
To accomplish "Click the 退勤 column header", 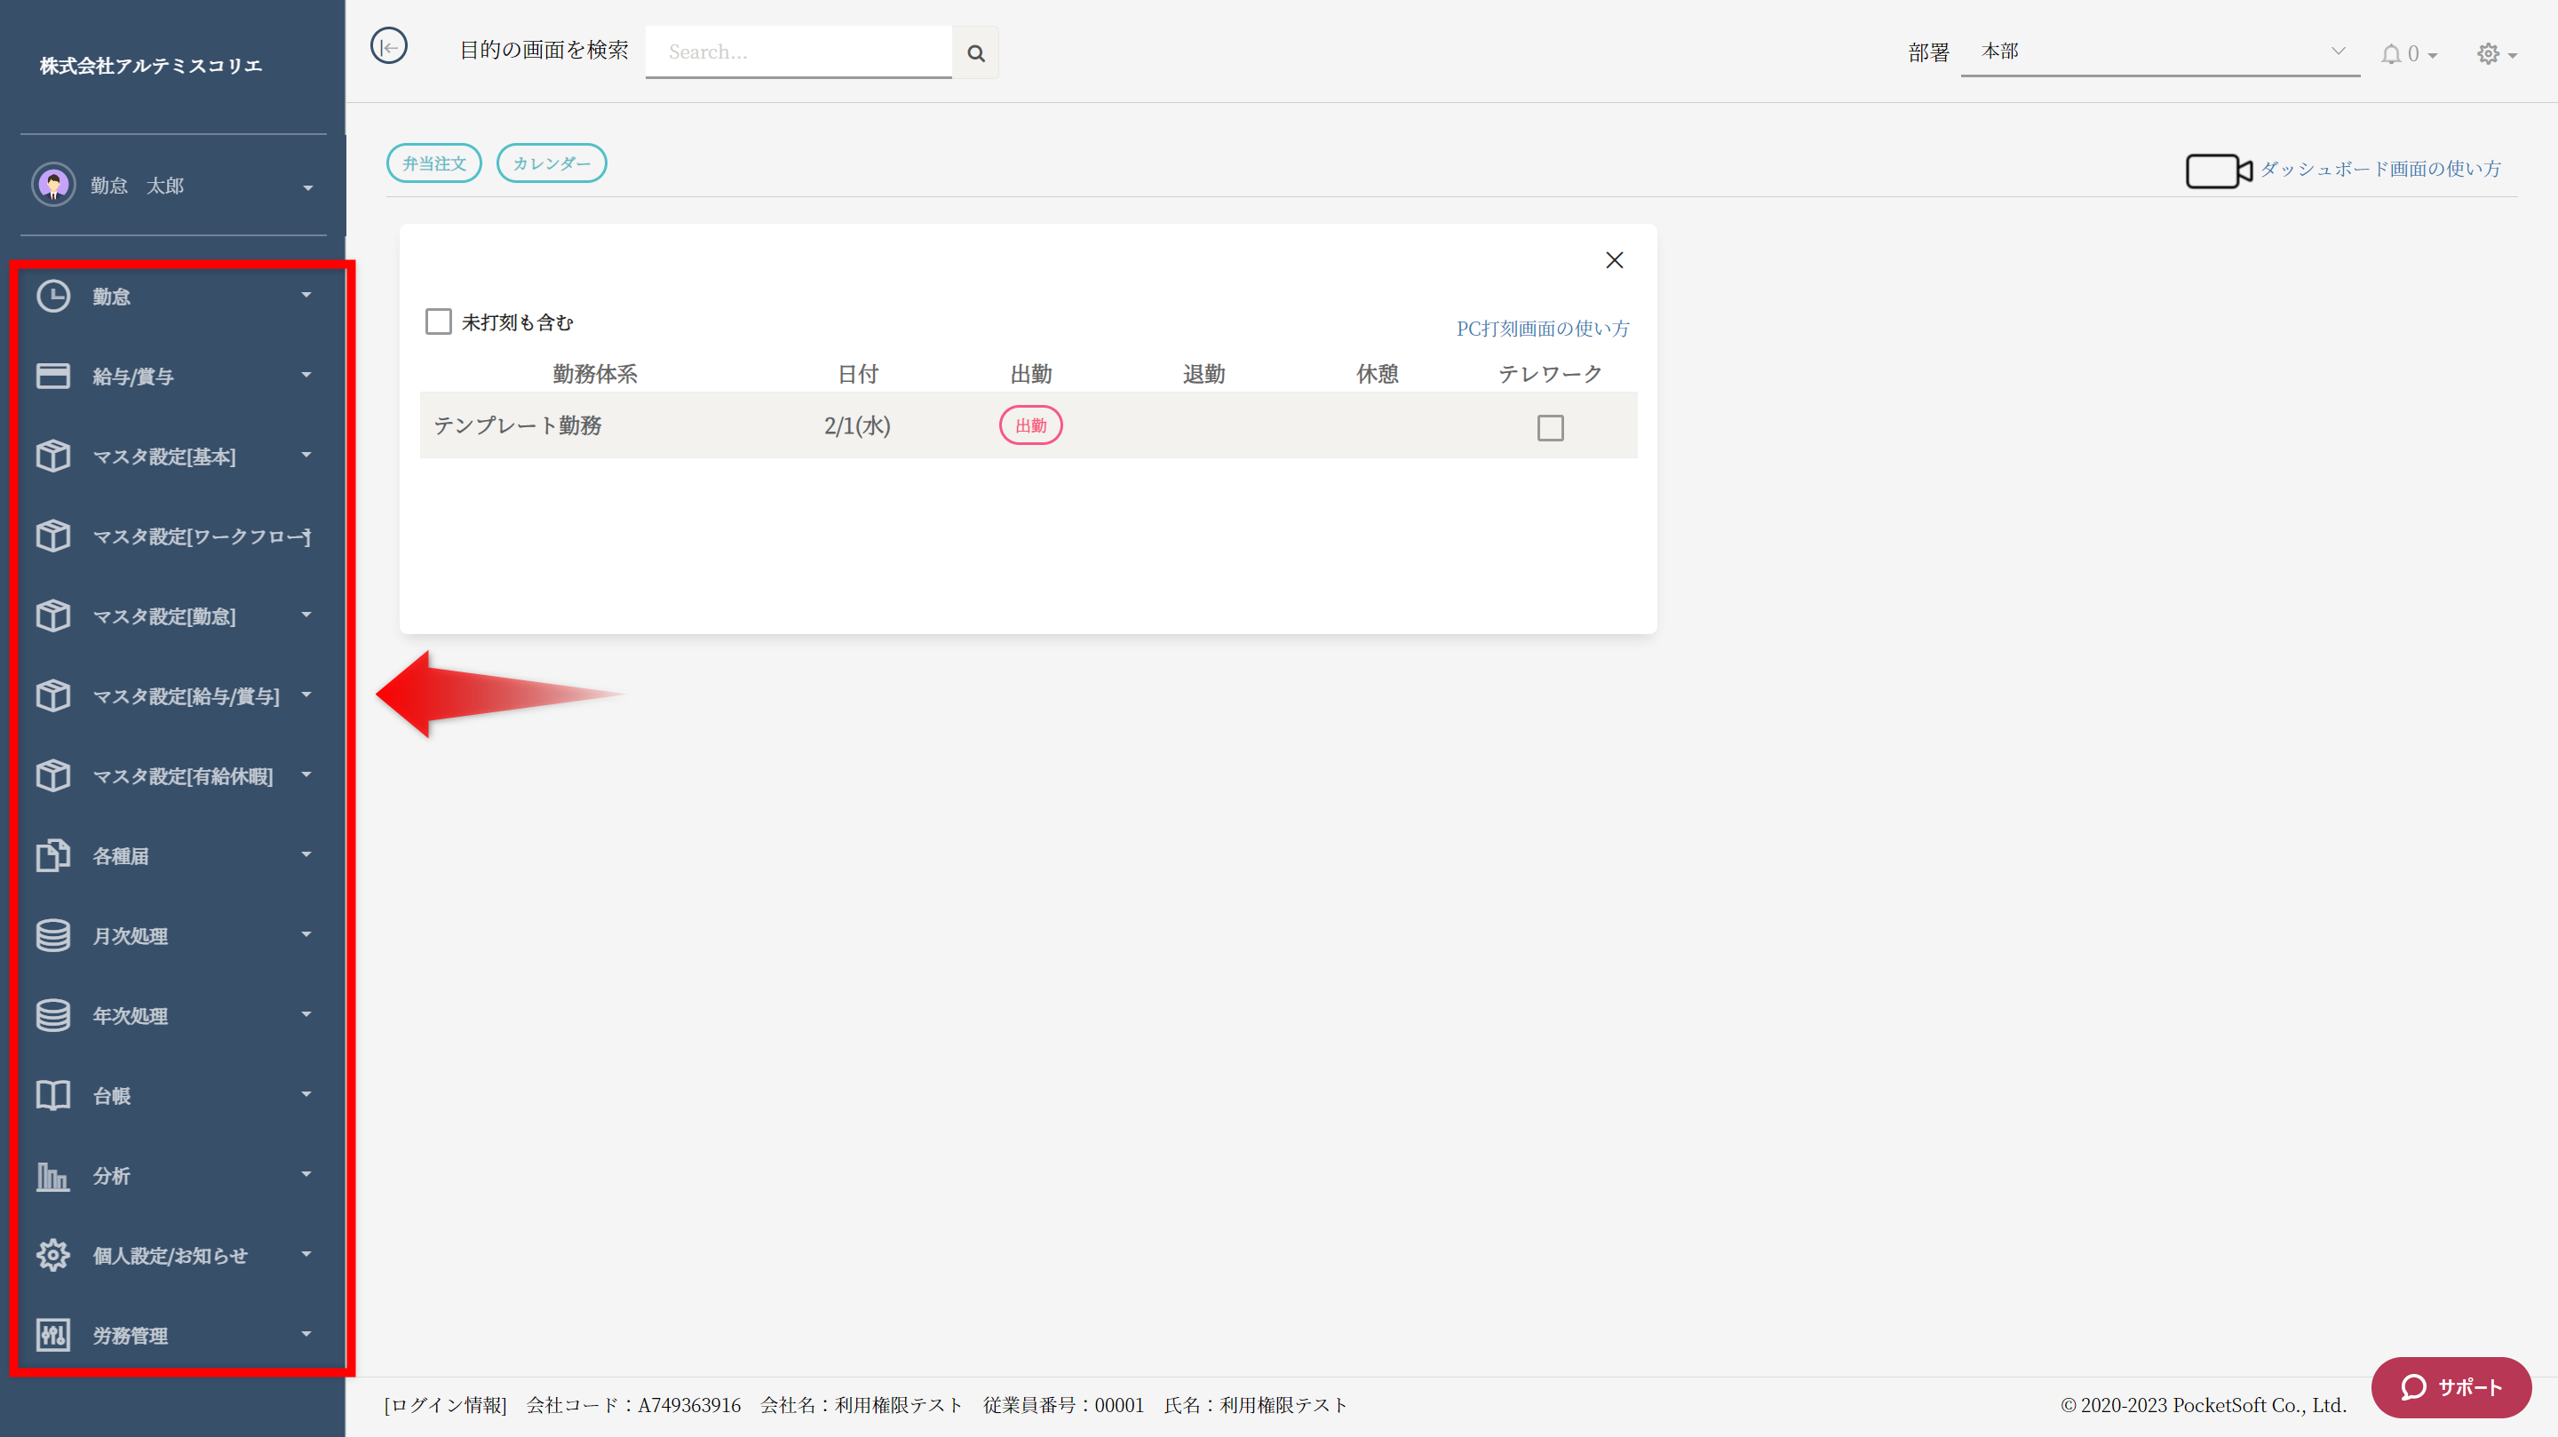I will pos(1204,373).
